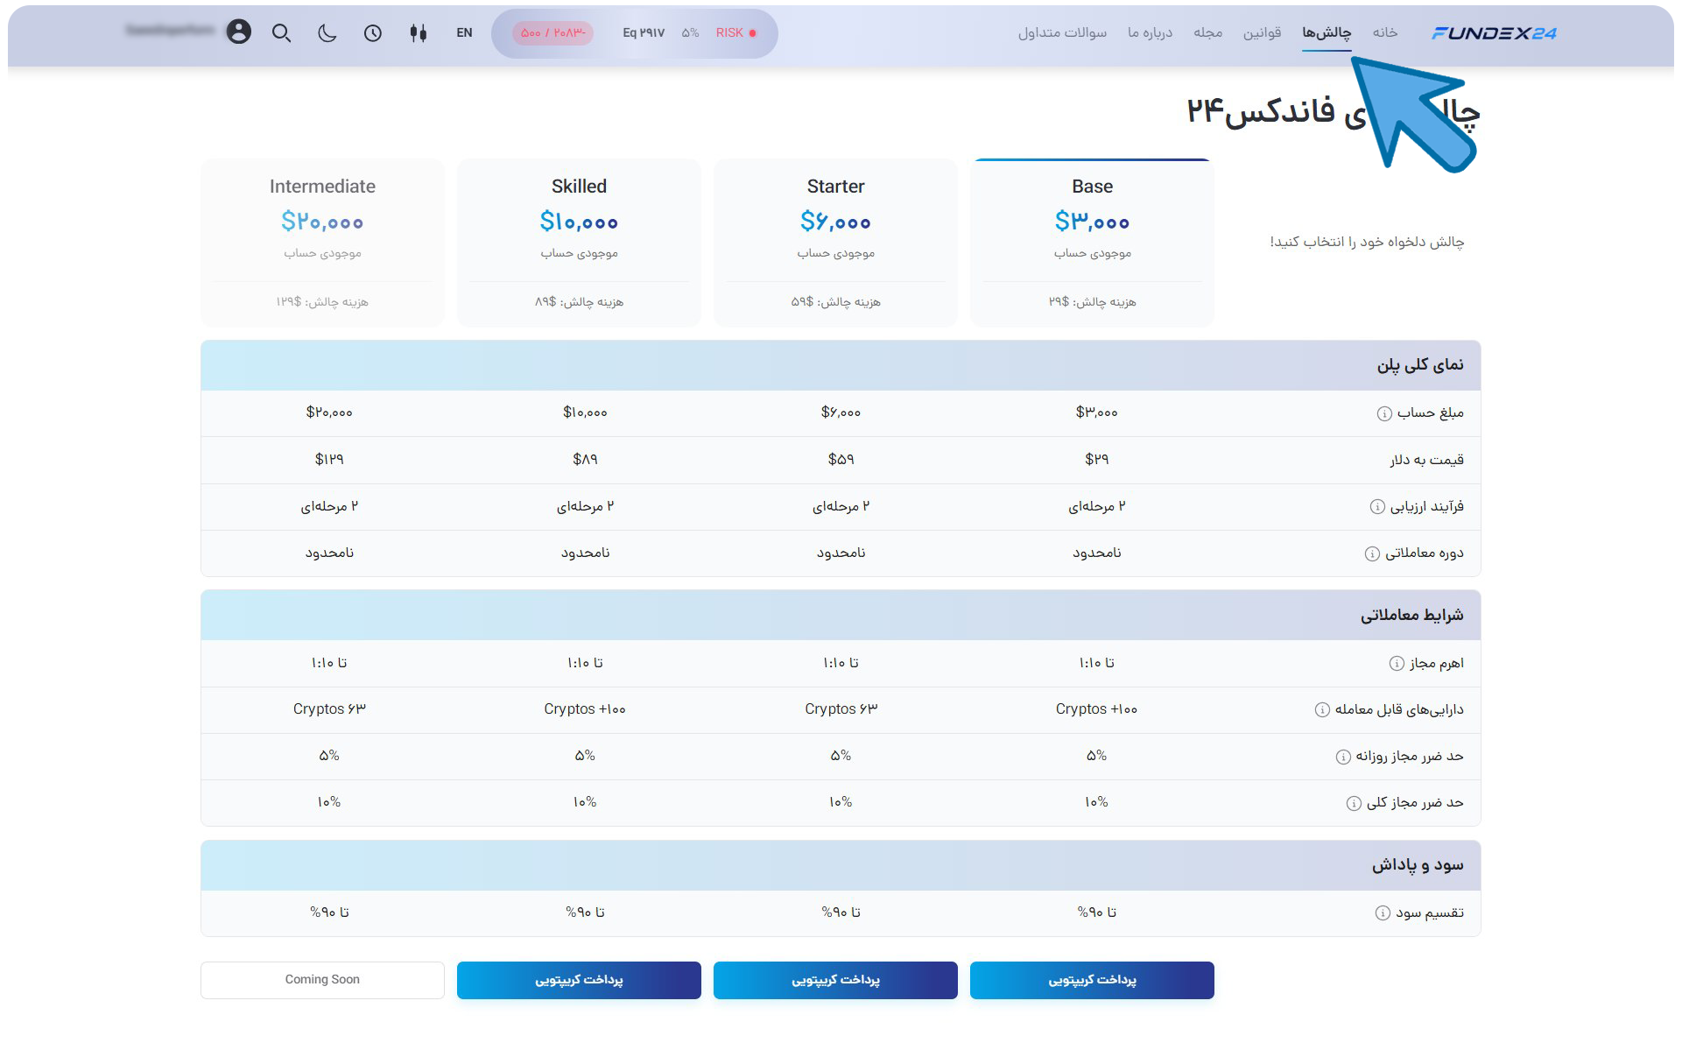Click crypto payment button under Starter column
This screenshot has width=1682, height=1057.
point(835,980)
